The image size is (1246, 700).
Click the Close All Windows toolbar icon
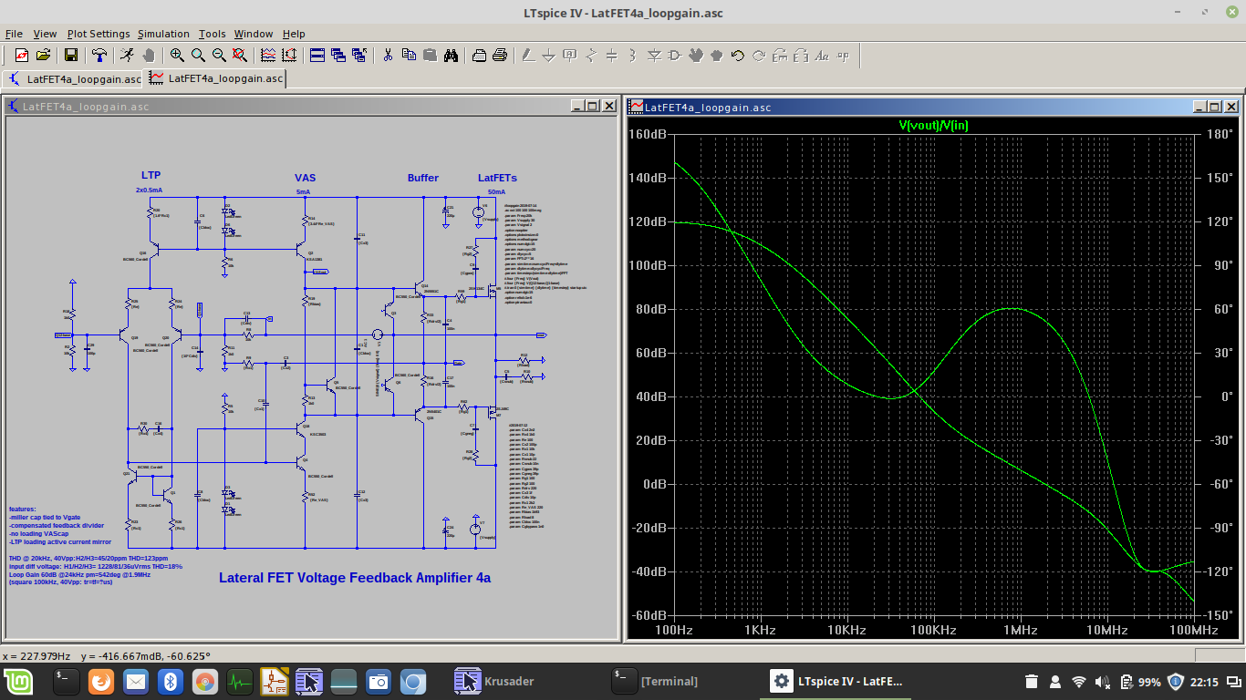[359, 56]
